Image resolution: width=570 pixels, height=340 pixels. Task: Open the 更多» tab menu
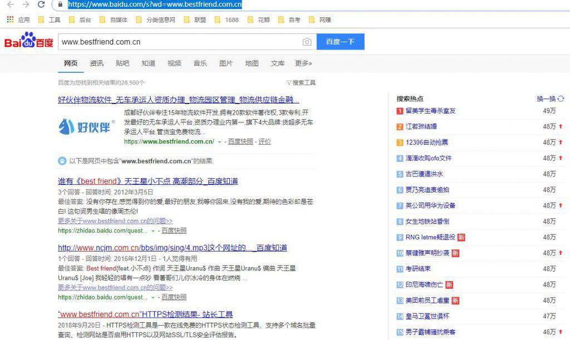[x=303, y=63]
